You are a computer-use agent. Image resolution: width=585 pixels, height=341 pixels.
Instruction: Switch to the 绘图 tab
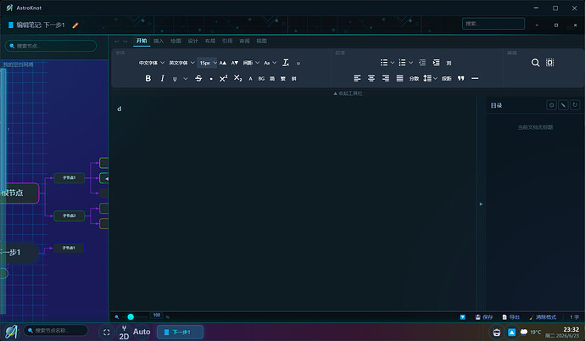tap(175, 41)
